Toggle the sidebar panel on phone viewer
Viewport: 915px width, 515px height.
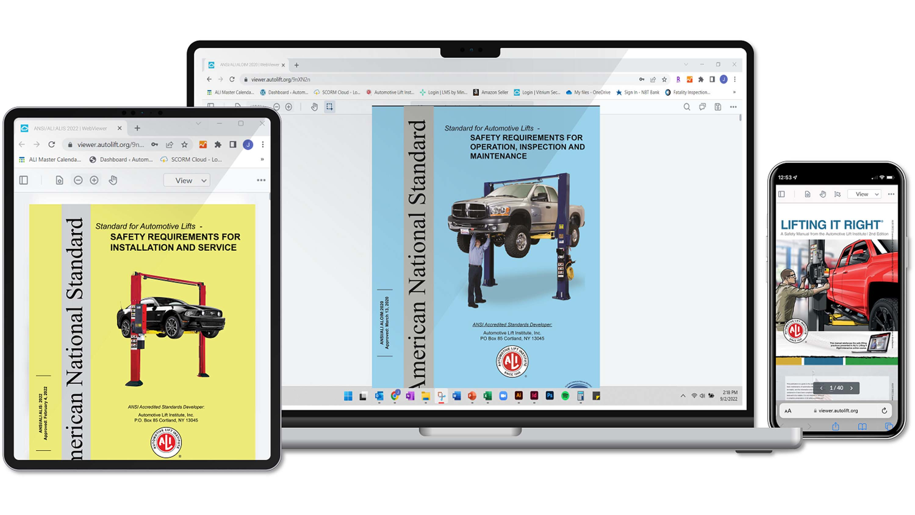(782, 194)
